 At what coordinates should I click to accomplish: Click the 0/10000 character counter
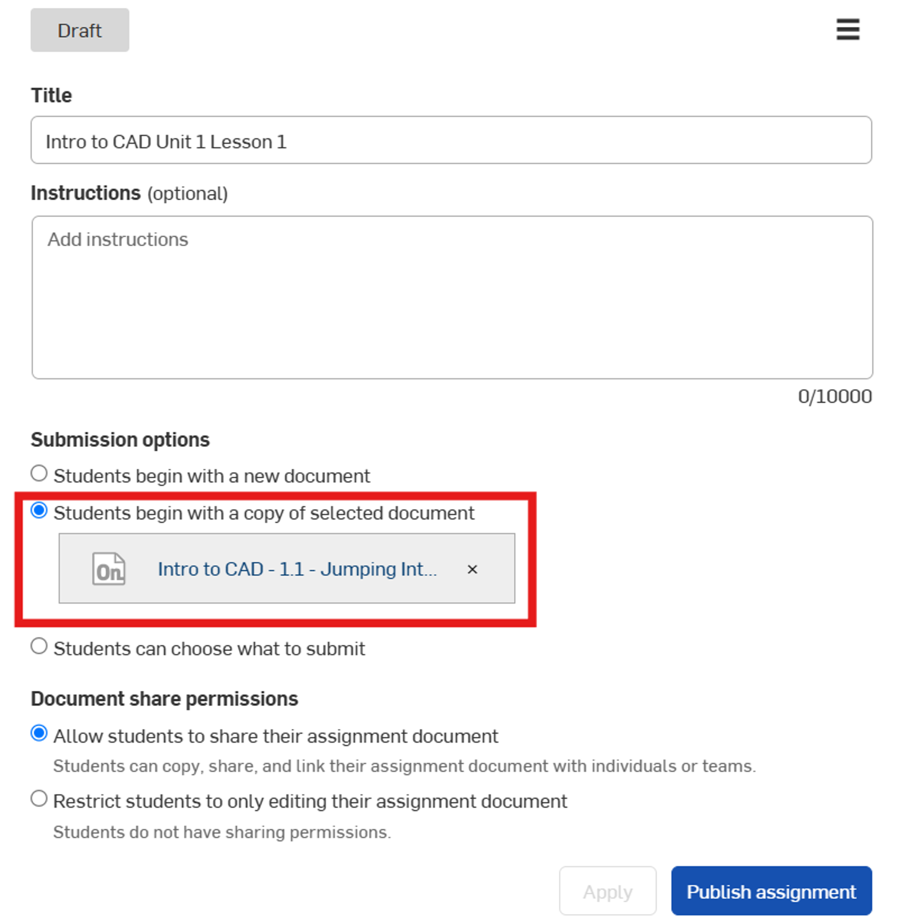pos(834,396)
